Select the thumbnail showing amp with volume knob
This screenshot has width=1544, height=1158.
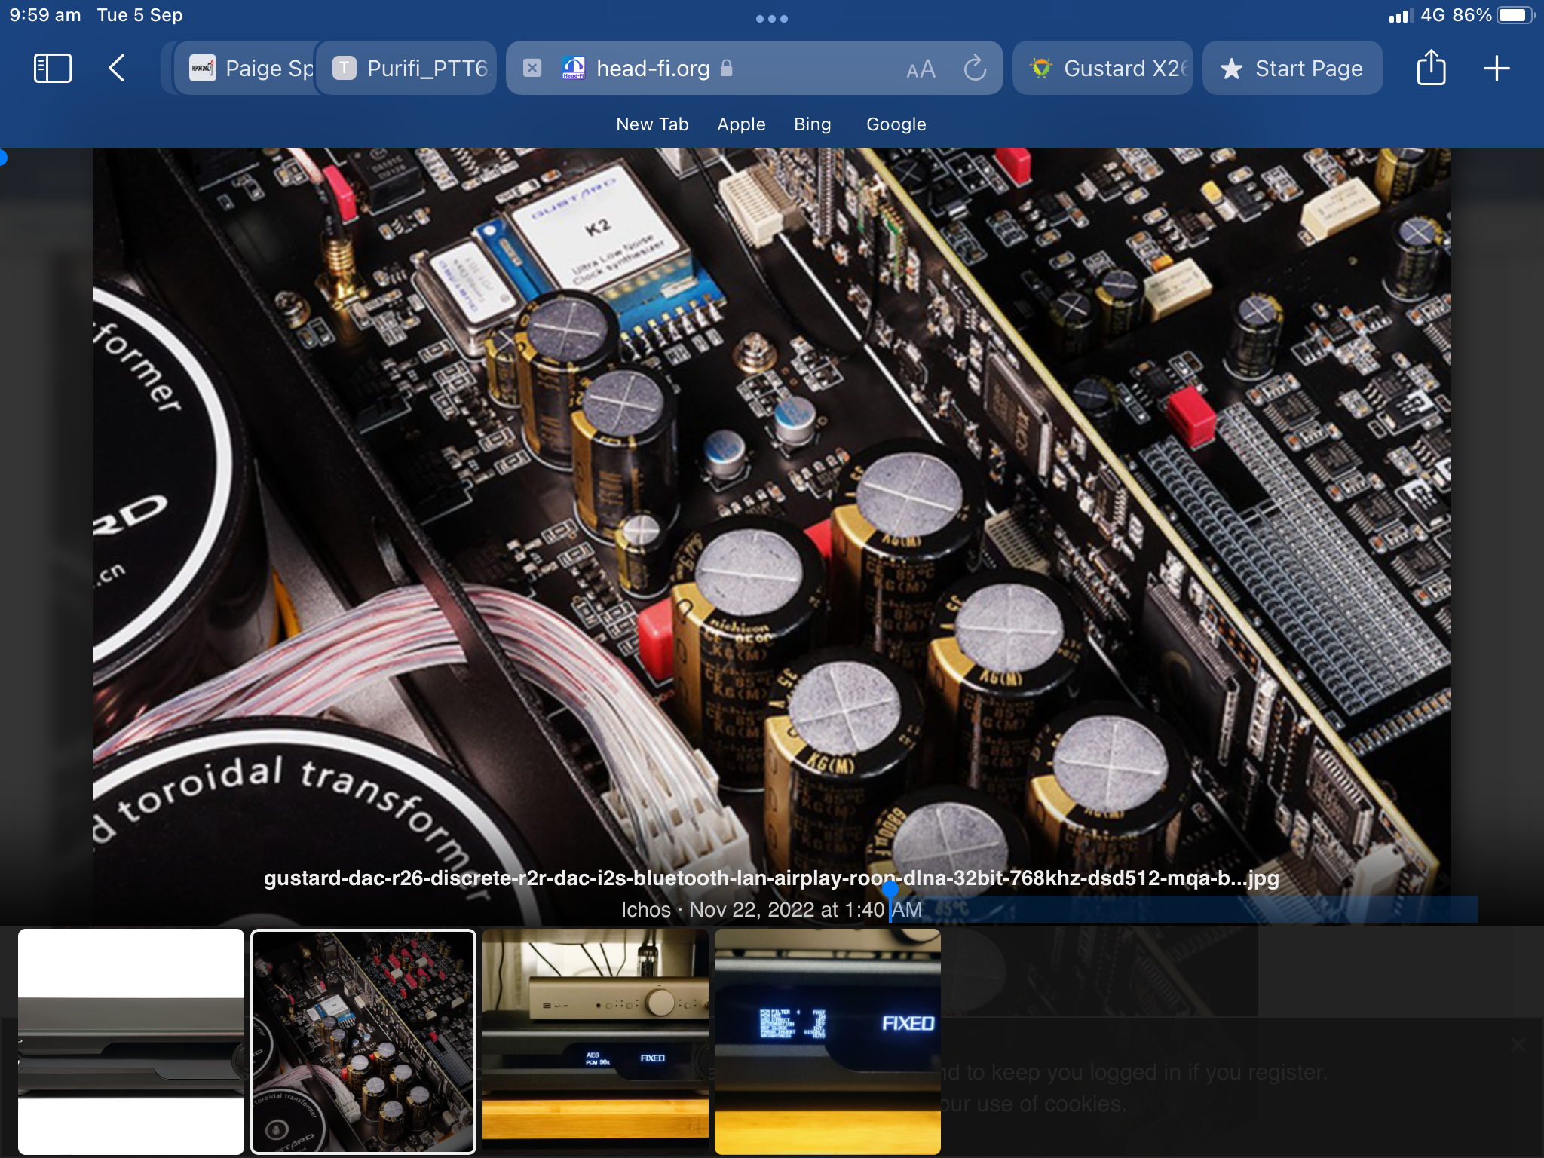(596, 1042)
